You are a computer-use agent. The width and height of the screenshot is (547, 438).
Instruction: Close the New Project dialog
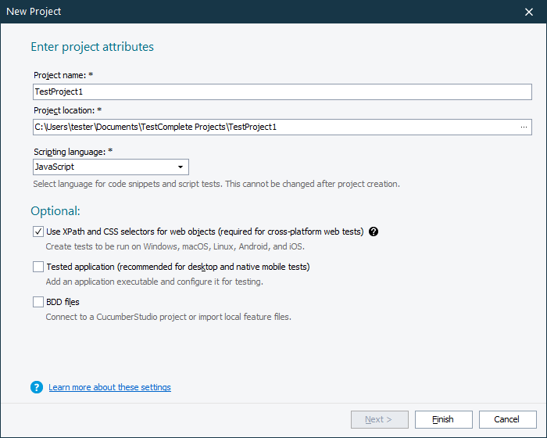[529, 12]
